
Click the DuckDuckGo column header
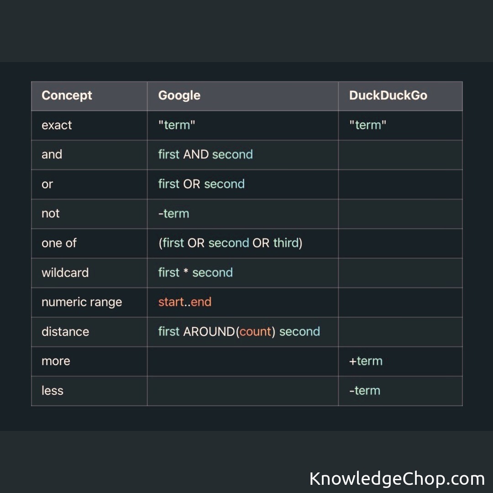pos(388,95)
